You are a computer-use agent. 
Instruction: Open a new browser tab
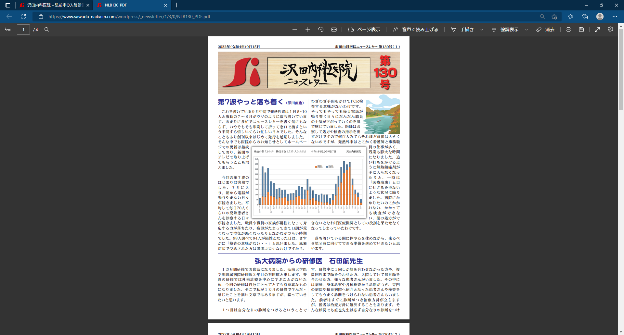tap(176, 5)
